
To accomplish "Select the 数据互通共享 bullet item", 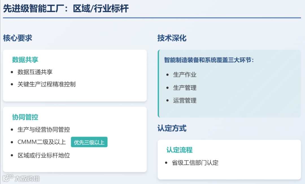I will pyautogui.click(x=35, y=72).
